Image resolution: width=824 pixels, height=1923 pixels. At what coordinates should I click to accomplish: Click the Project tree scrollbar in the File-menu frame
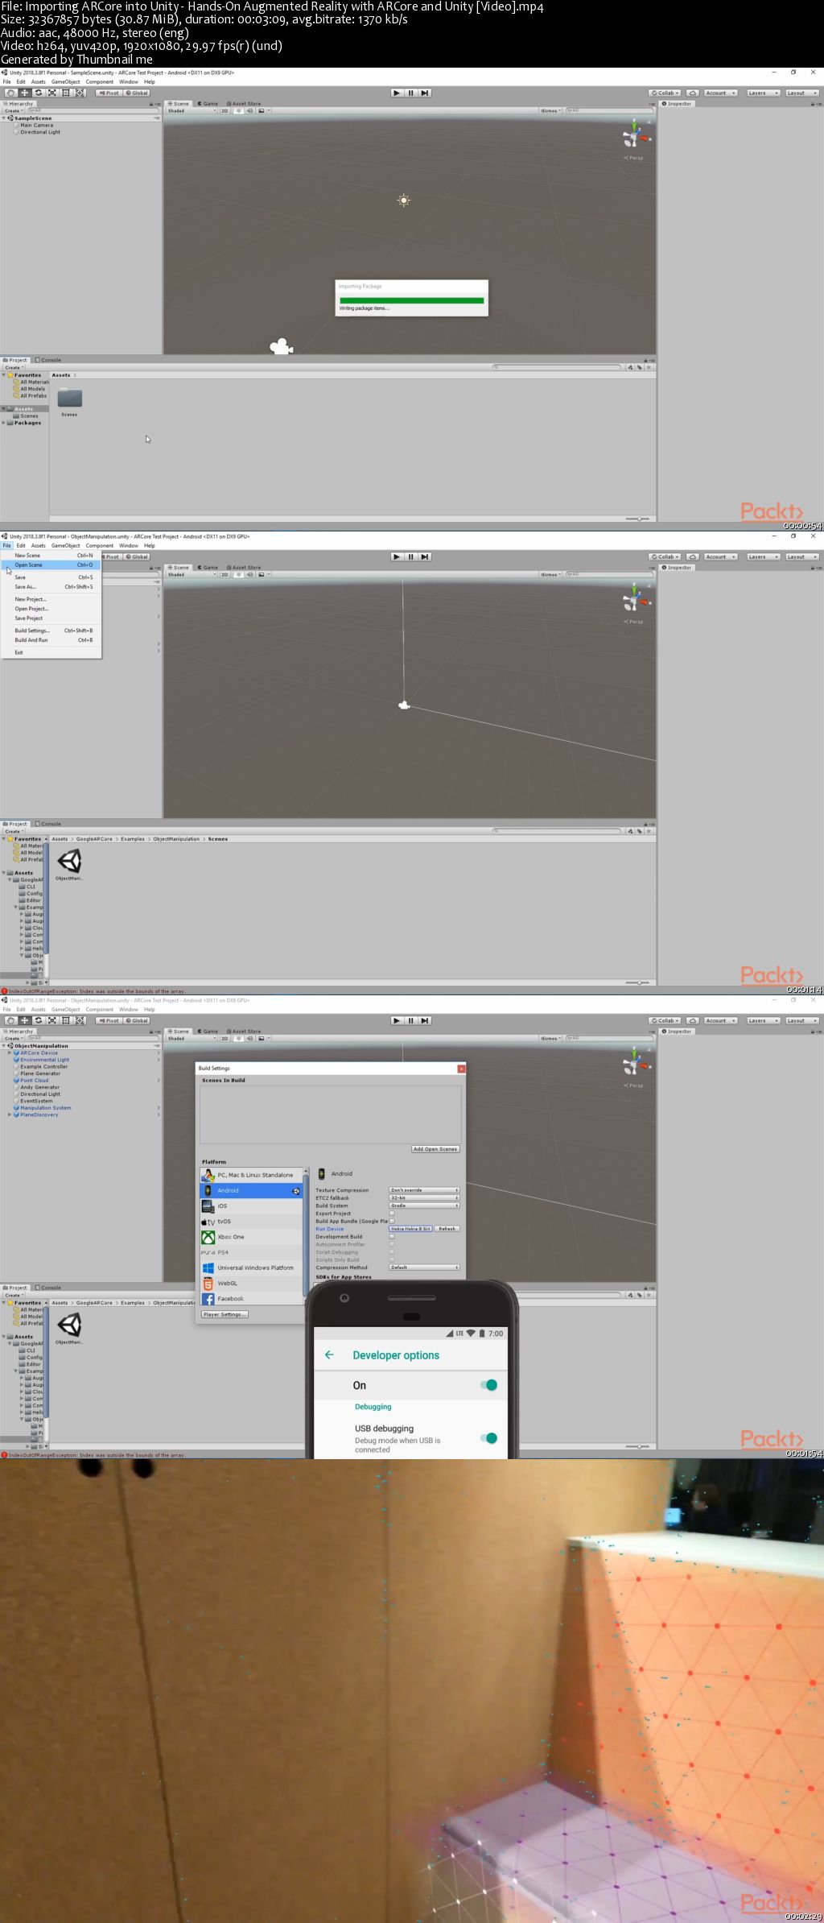point(47,899)
